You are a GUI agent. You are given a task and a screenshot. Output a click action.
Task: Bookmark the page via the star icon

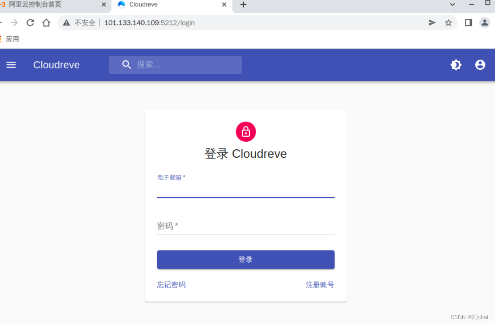pos(448,22)
